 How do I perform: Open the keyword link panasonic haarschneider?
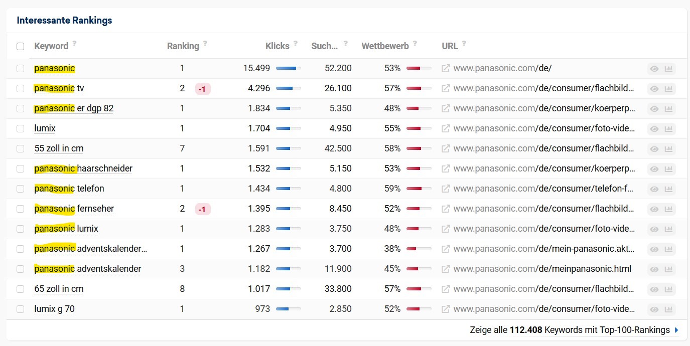[x=83, y=168]
